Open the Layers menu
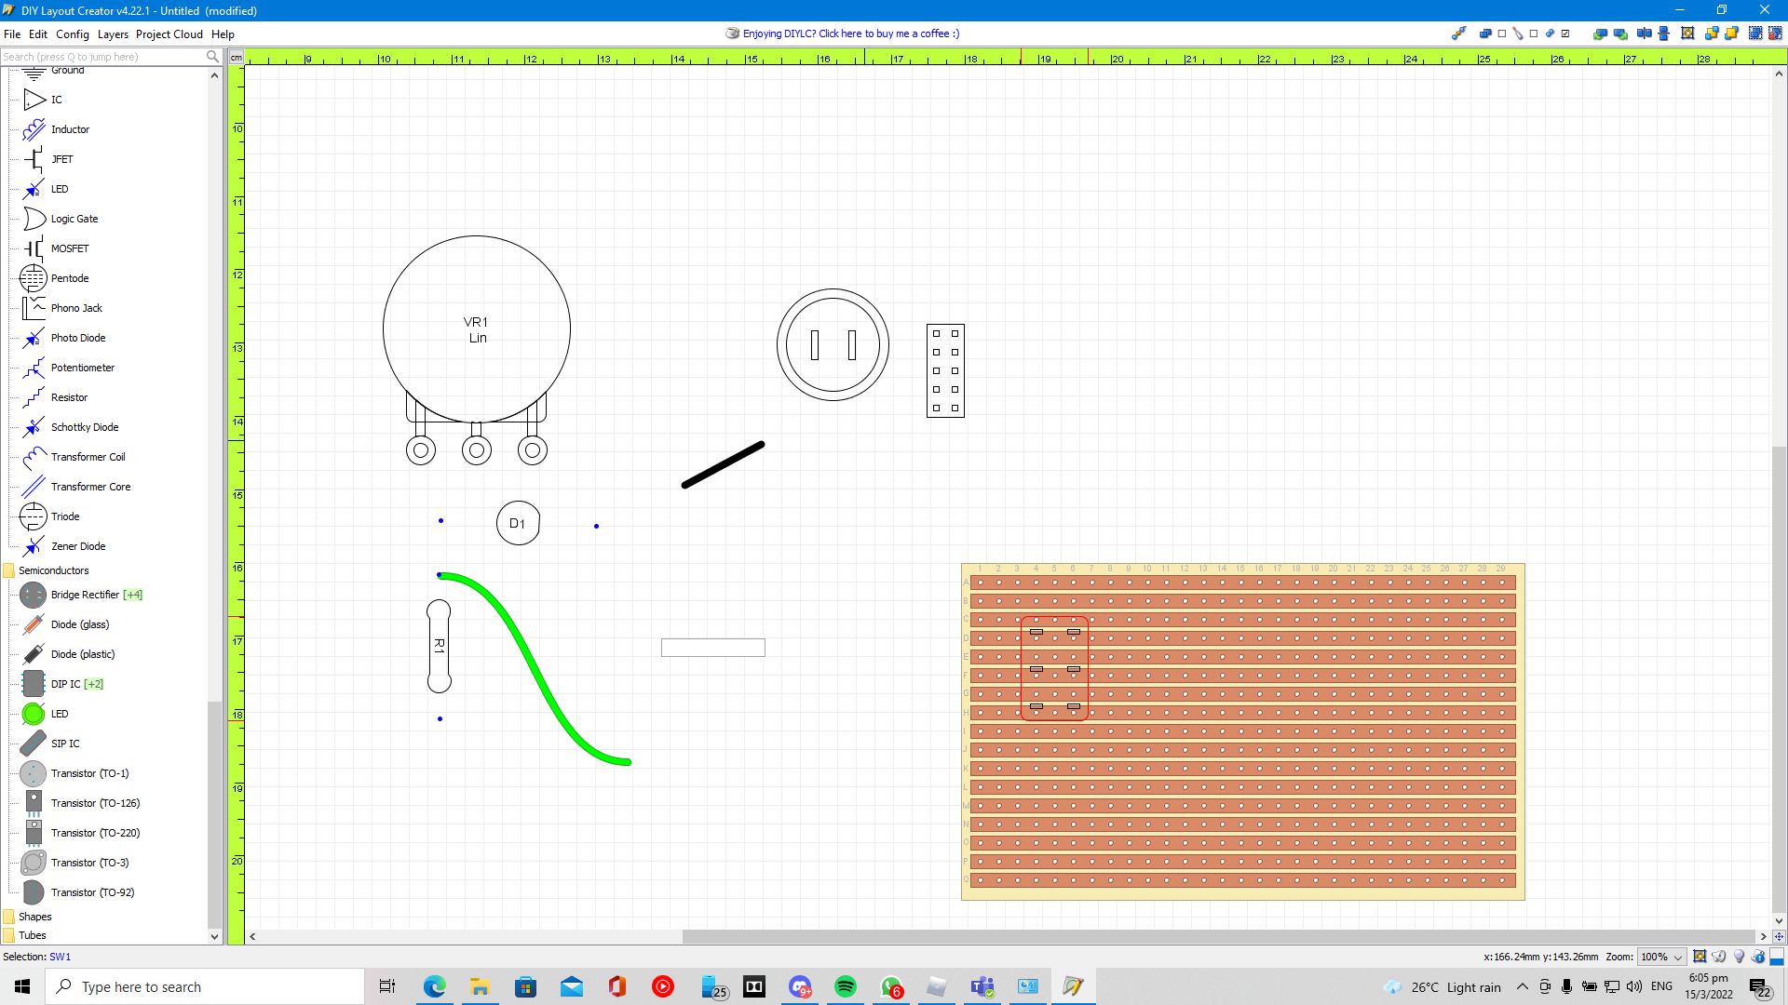The width and height of the screenshot is (1788, 1005). [113, 34]
